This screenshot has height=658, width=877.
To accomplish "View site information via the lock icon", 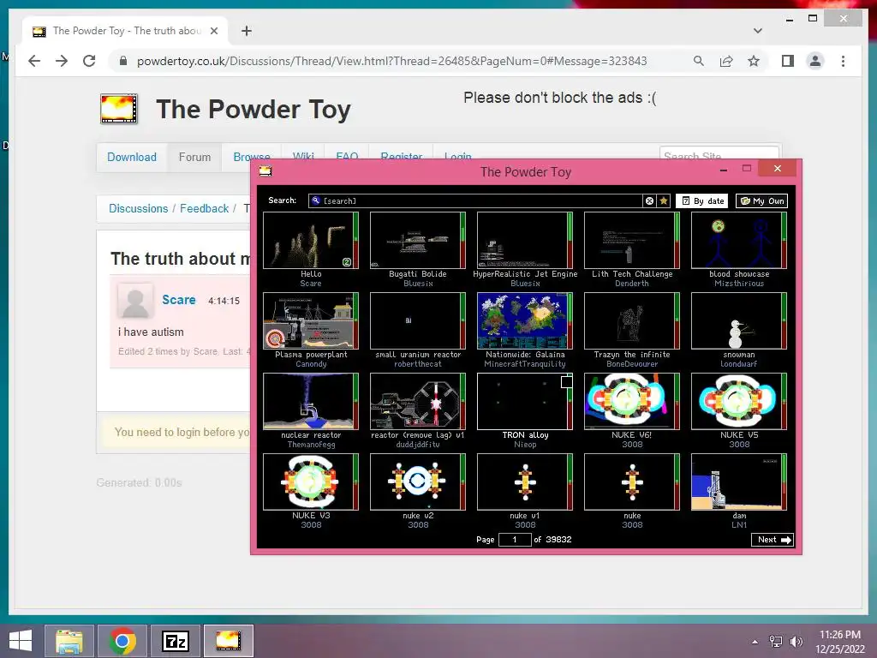I will pos(123,61).
